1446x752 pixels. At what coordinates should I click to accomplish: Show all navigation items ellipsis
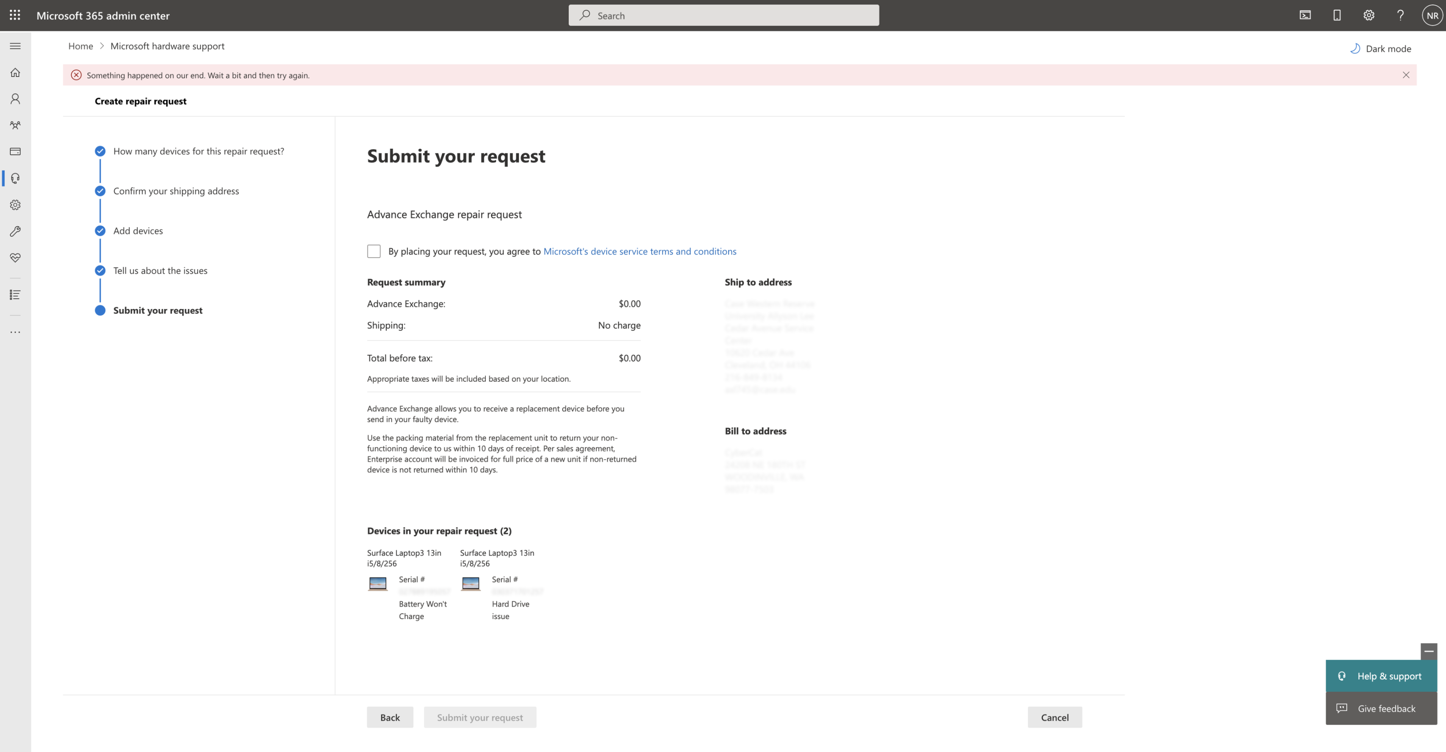tap(15, 332)
